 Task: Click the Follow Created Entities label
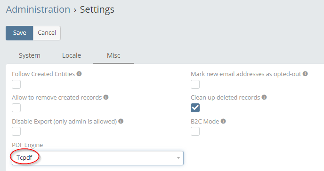tap(43, 74)
